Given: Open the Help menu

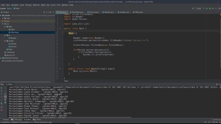Looking at the screenshot, I should click(71, 5).
